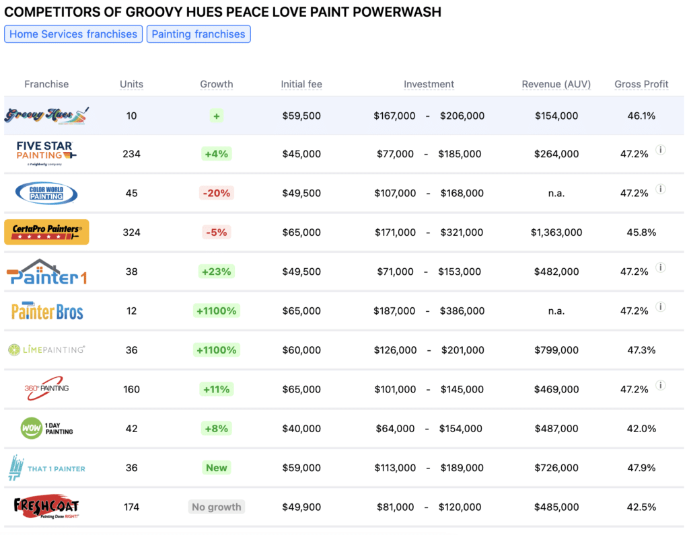
Task: Click the $59,500 initial fee
Action: pyautogui.click(x=301, y=116)
